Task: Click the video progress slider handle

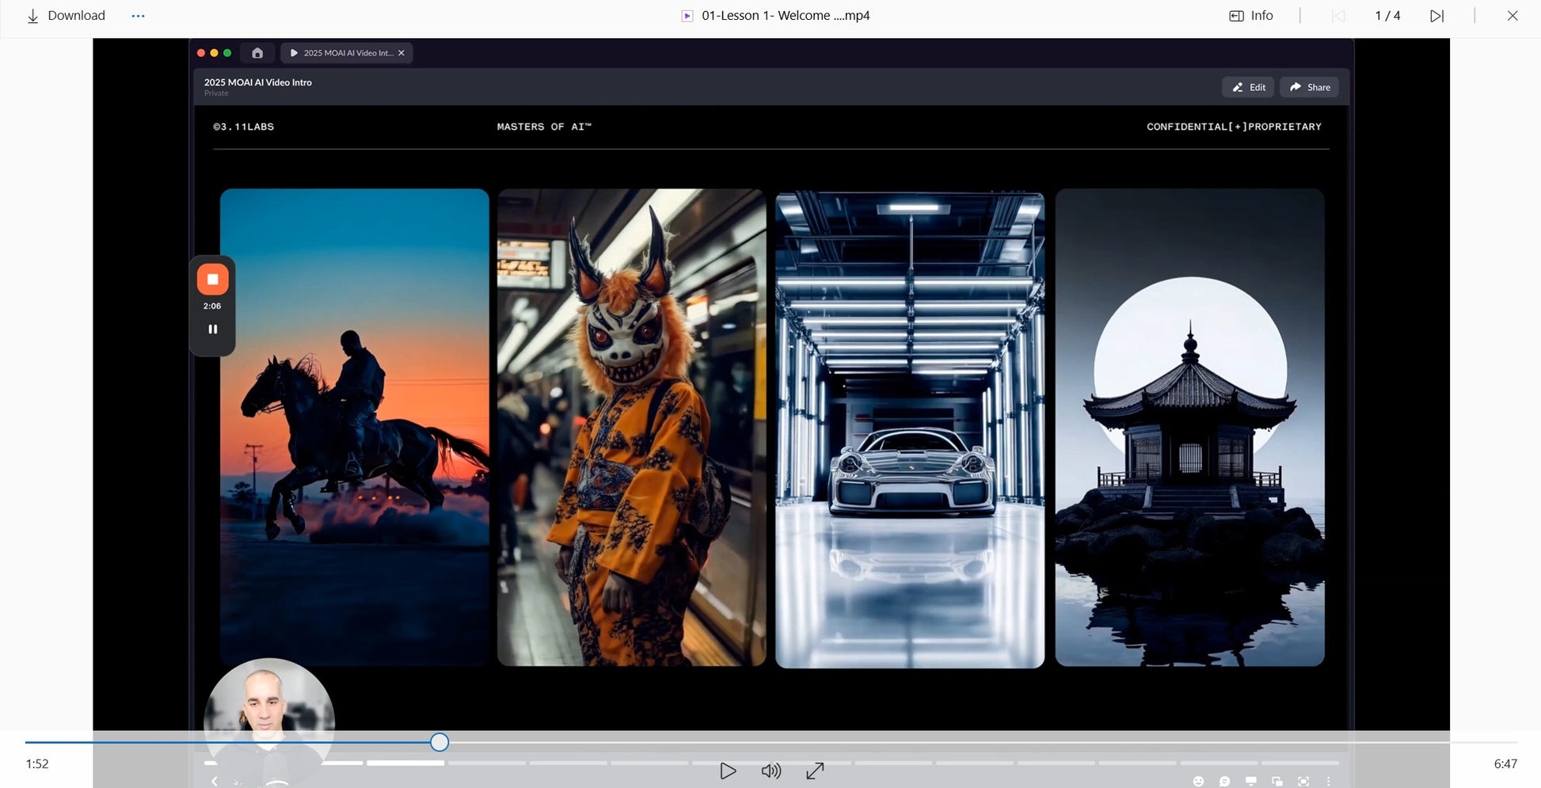Action: pyautogui.click(x=439, y=742)
